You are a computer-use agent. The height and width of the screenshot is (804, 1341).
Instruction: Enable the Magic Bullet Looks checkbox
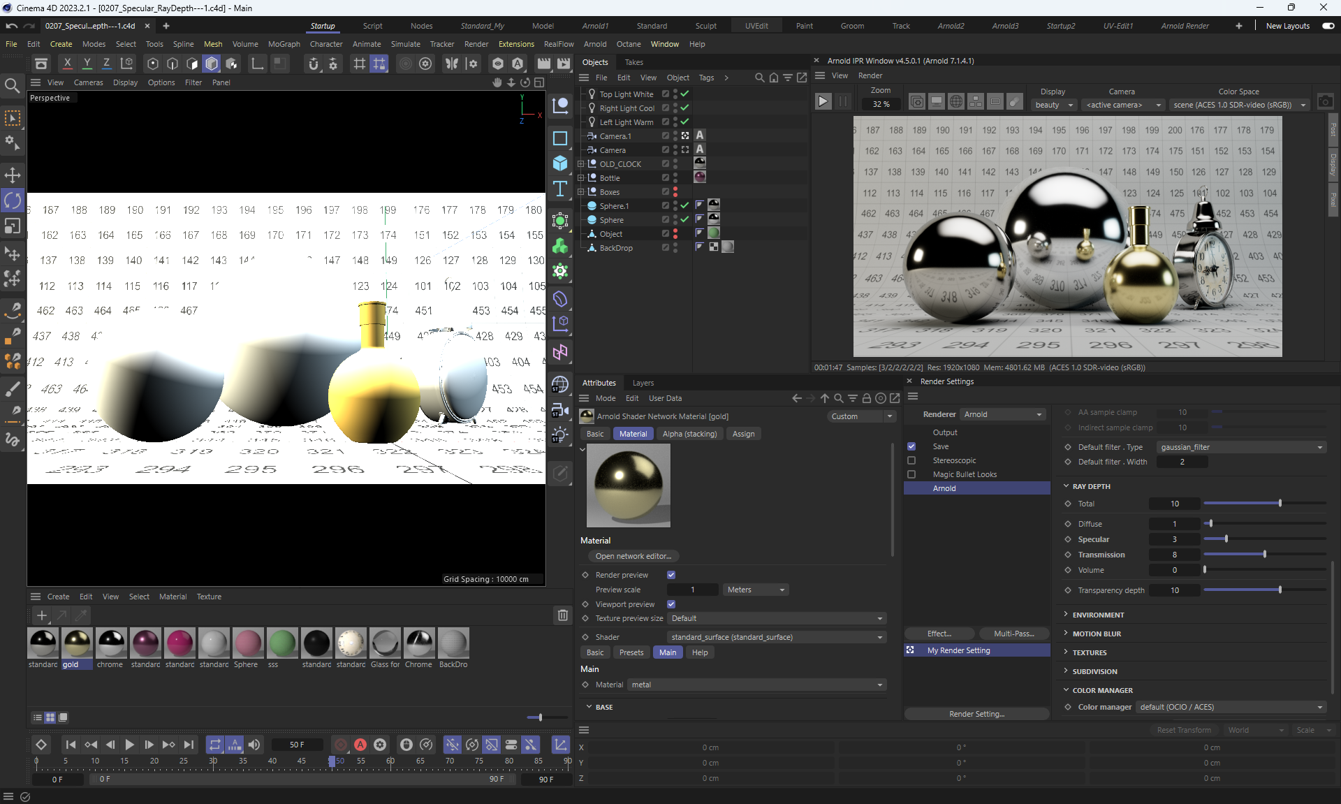point(911,474)
